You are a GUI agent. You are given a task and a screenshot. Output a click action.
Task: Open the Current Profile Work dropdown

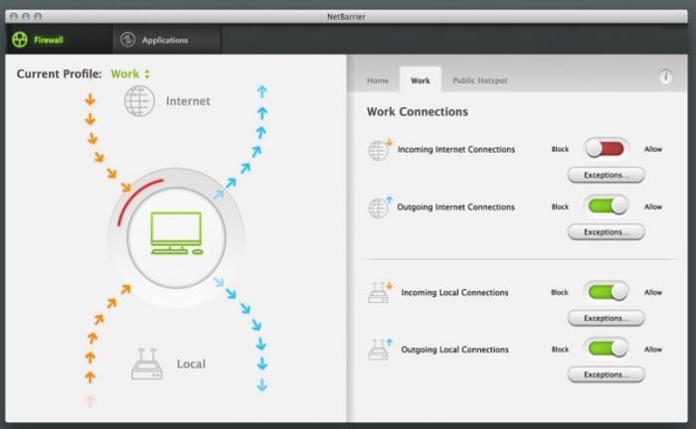(x=130, y=74)
